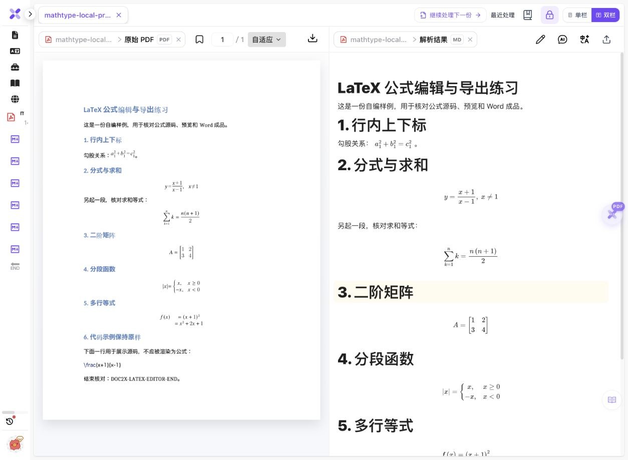The height and width of the screenshot is (460, 628).
Task: Open the 自适应 zoom dropdown
Action: [266, 40]
